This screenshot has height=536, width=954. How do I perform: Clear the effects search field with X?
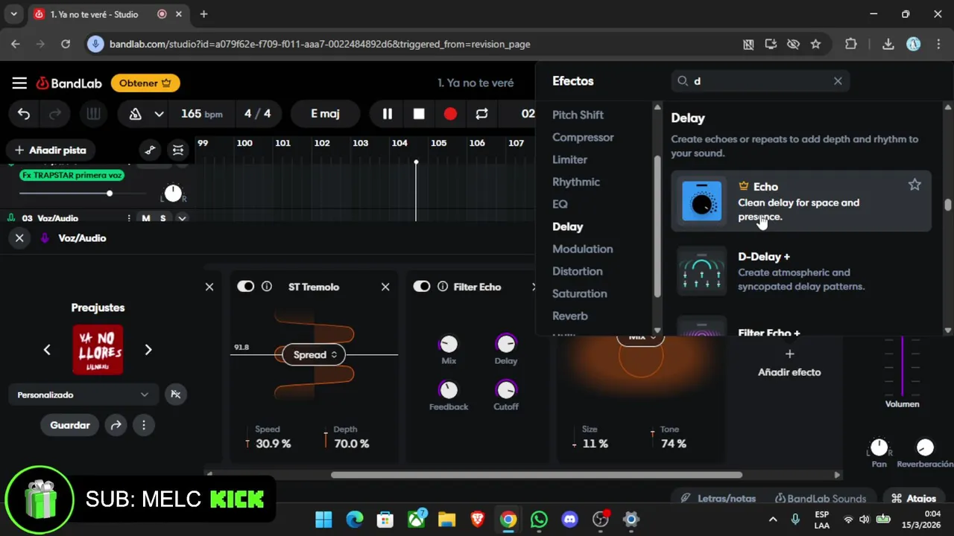point(838,81)
